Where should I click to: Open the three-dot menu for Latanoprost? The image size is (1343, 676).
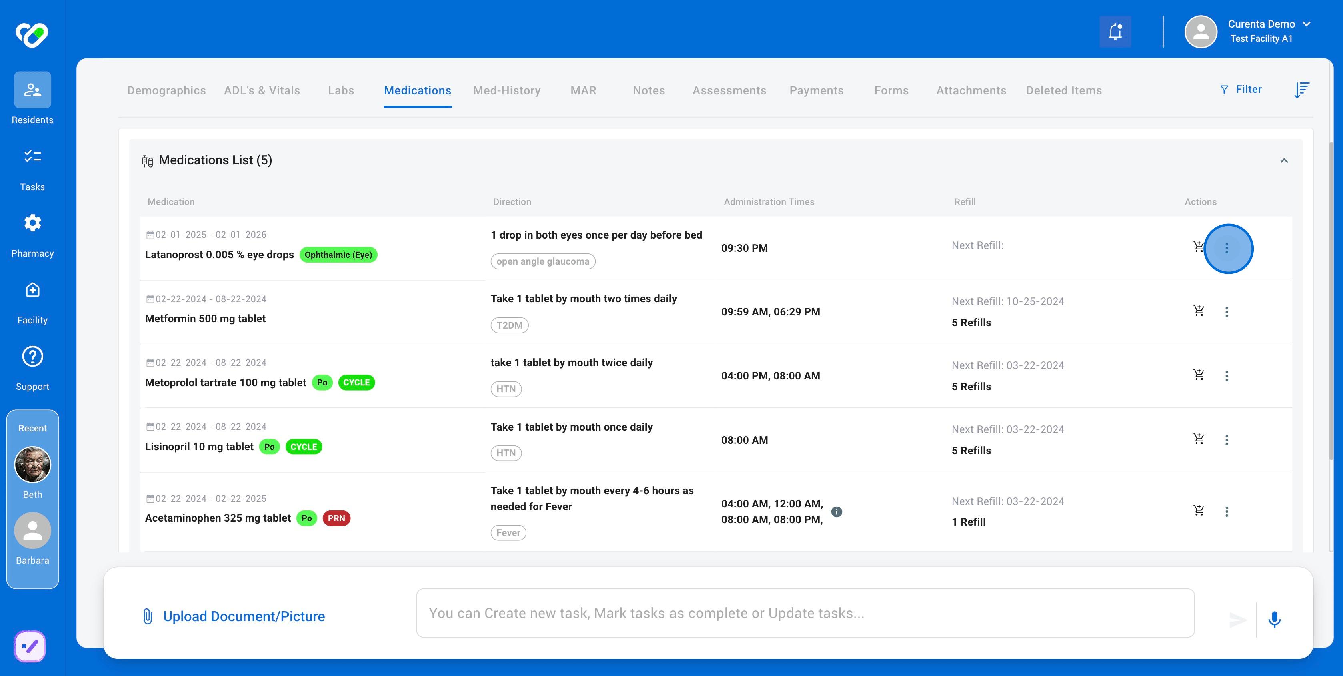tap(1227, 248)
